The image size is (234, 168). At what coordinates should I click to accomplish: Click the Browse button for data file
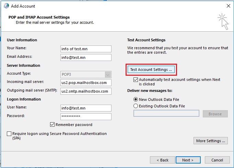(215, 114)
